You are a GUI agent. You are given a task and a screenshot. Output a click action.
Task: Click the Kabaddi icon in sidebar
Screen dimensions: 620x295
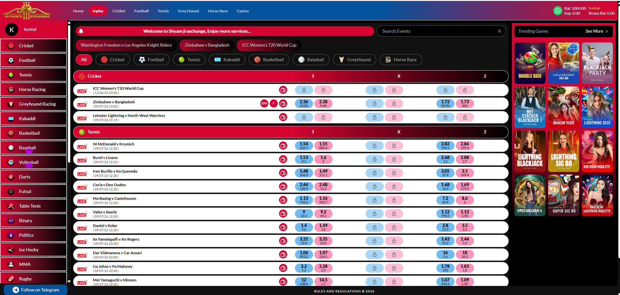coord(11,119)
